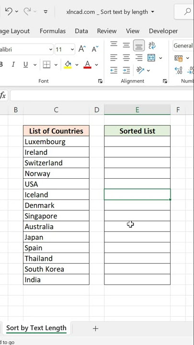Viewport: 194px width, 345px height.
Task: Click the text Orientation icon
Action: click(x=140, y=70)
